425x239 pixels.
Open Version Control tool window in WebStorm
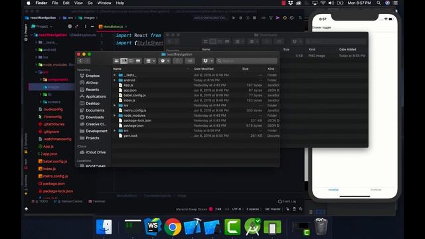click(68, 201)
